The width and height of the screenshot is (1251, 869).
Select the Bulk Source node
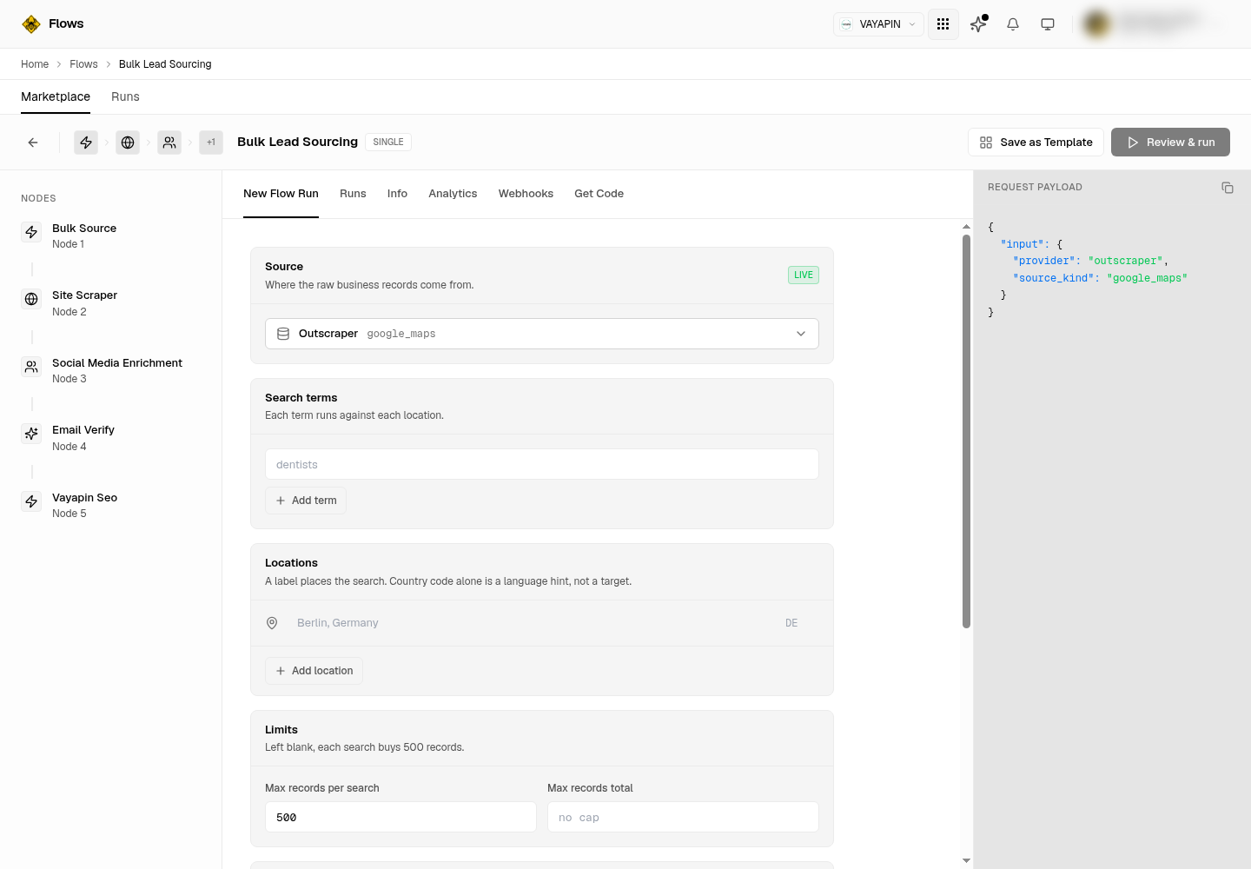coord(111,235)
